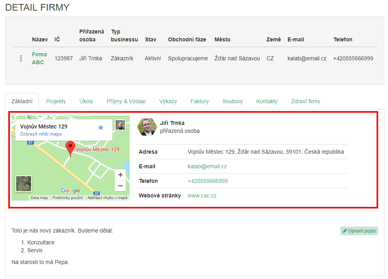Open the Projekty tab
388x279 pixels.
[56, 101]
